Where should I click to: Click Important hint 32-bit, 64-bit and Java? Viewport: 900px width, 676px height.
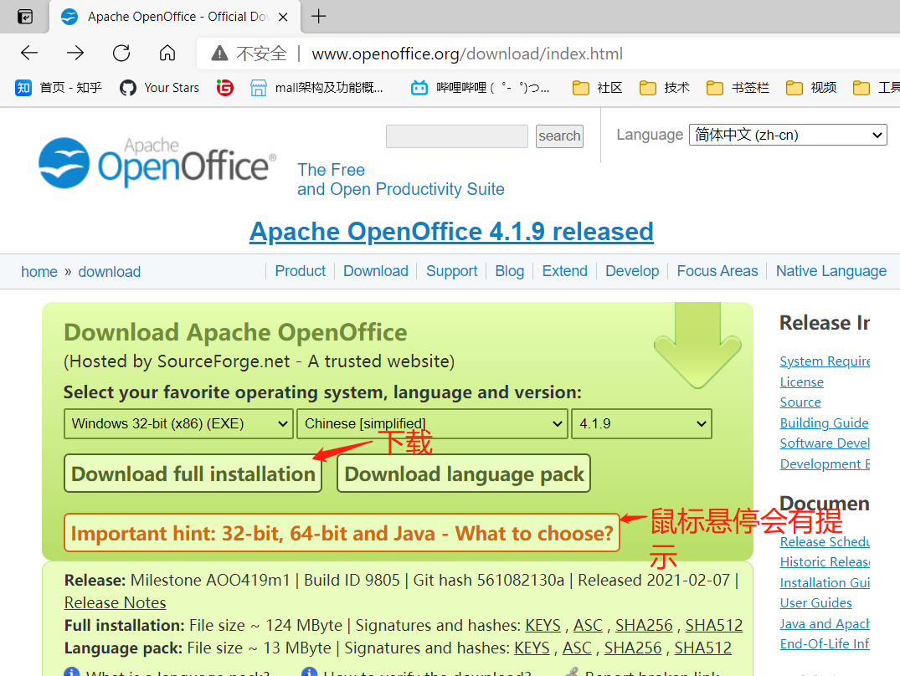[342, 533]
